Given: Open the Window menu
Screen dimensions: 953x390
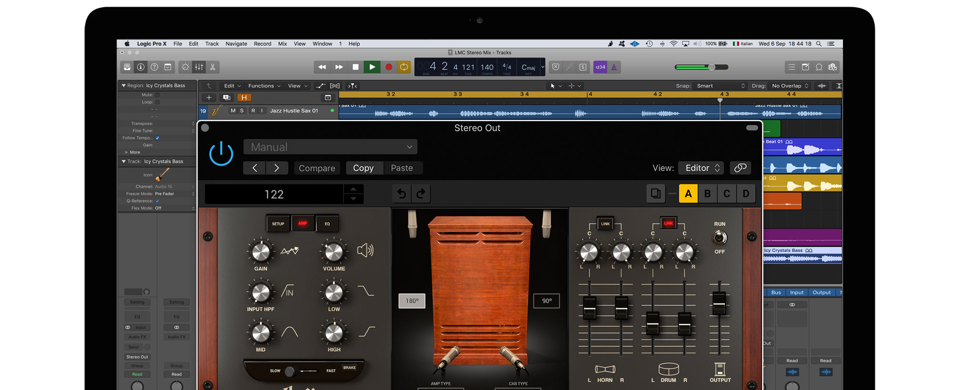Looking at the screenshot, I should pyautogui.click(x=323, y=44).
